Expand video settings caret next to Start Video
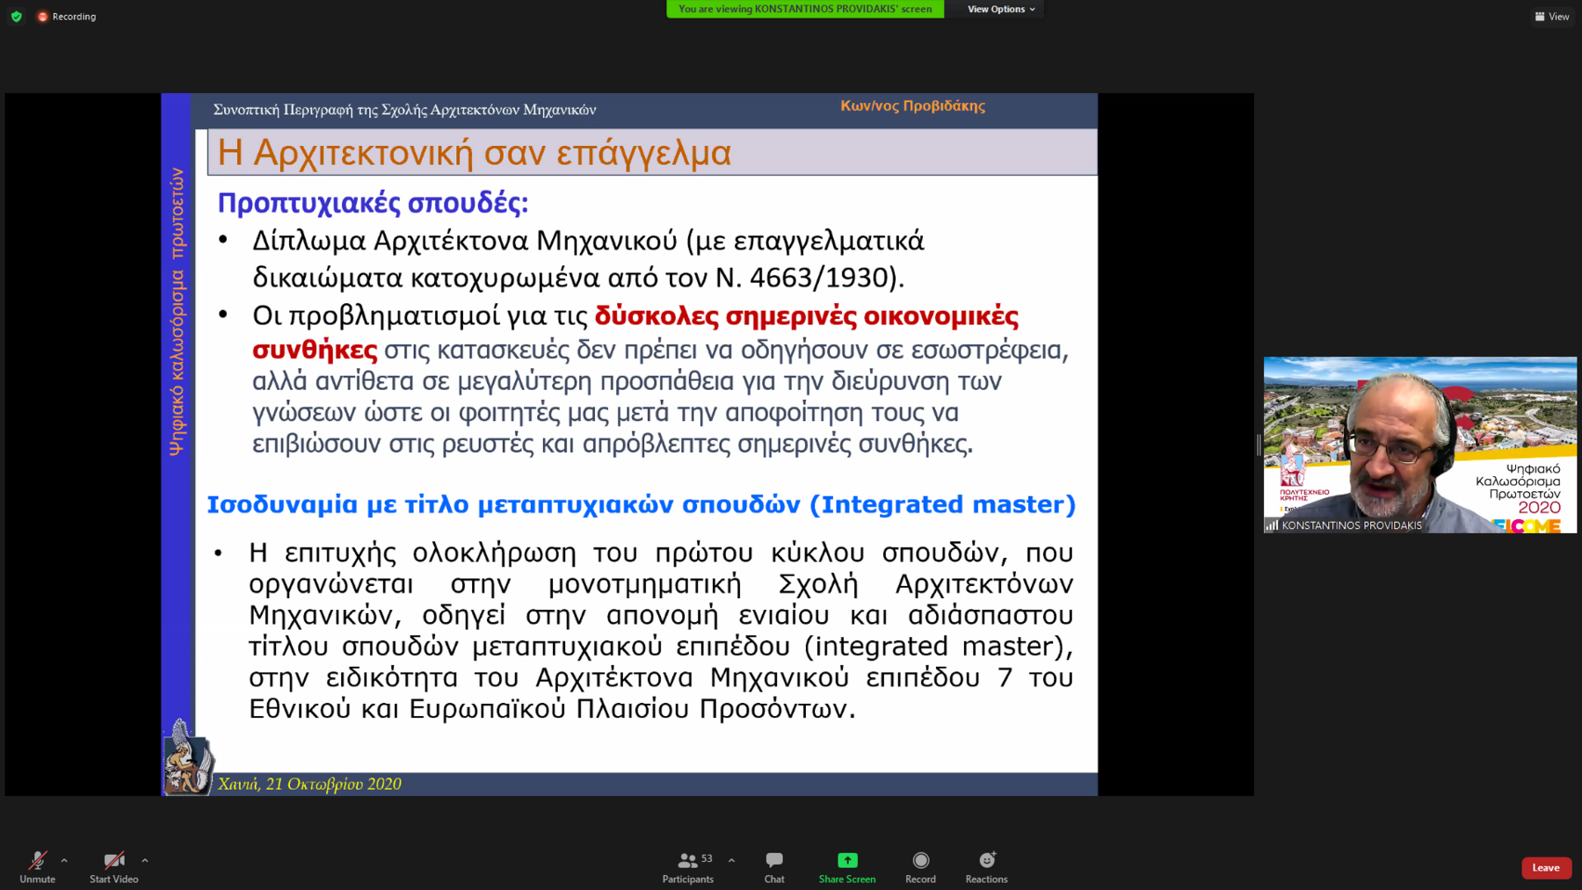The height and width of the screenshot is (890, 1582). click(x=145, y=860)
